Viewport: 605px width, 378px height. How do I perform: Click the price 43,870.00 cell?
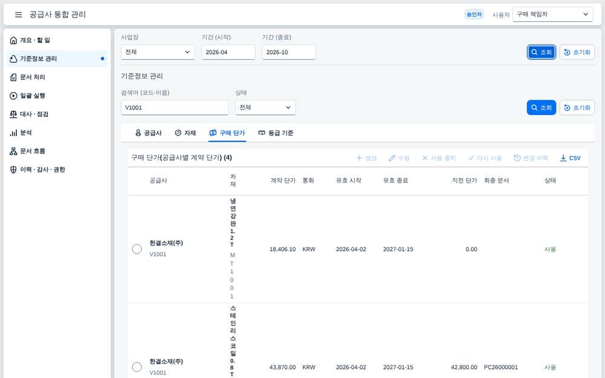pyautogui.click(x=283, y=368)
